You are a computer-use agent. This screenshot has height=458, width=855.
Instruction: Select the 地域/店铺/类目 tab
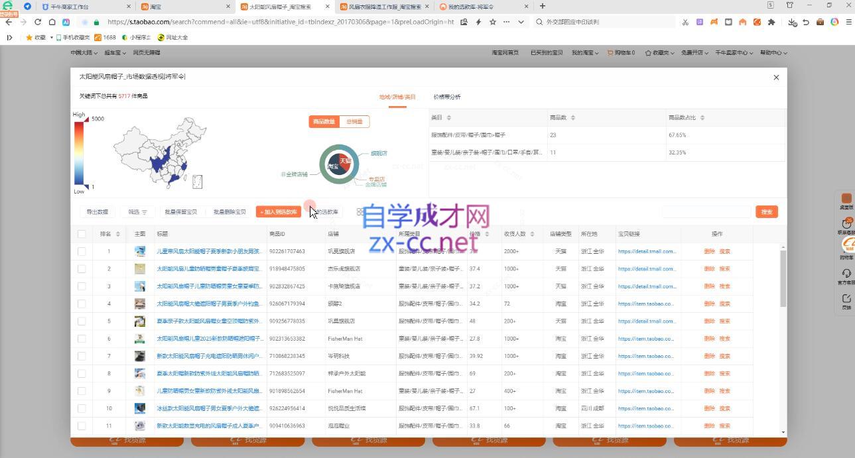(x=397, y=97)
